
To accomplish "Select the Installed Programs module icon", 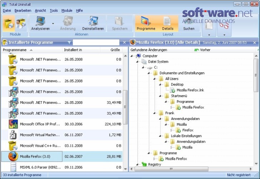I will (x=9, y=23).
